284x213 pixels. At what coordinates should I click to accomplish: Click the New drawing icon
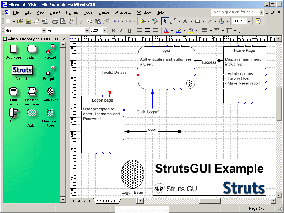tap(8, 21)
